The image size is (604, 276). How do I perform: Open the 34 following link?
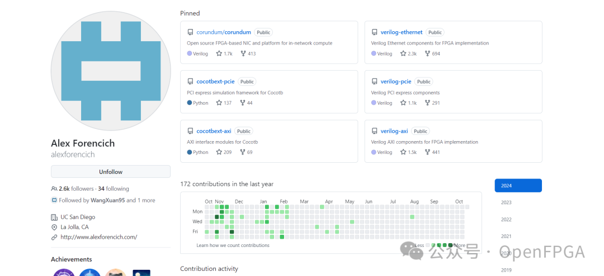pos(113,188)
